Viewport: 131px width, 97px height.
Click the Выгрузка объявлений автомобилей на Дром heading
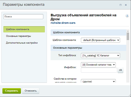83,17
